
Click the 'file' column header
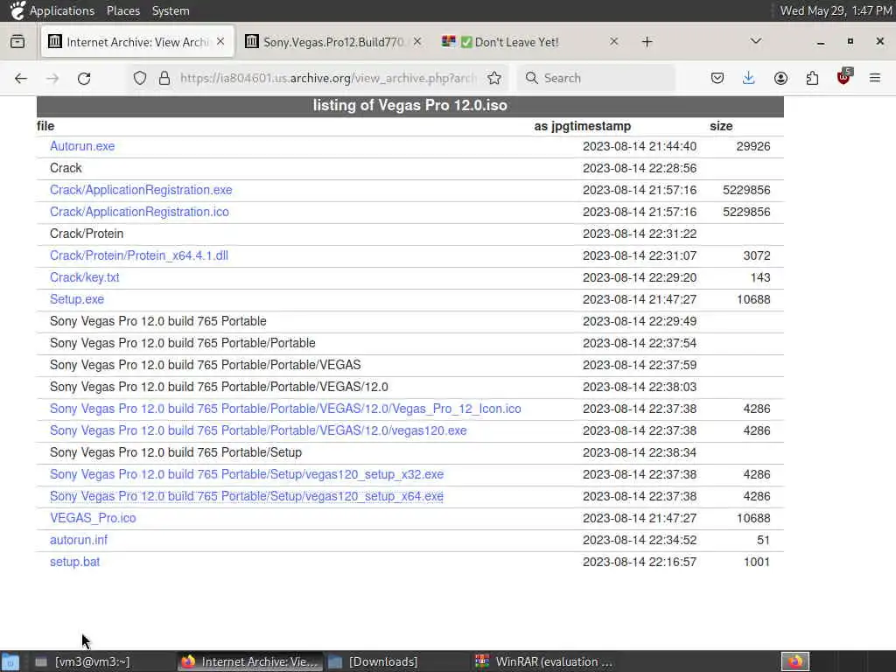pos(45,126)
